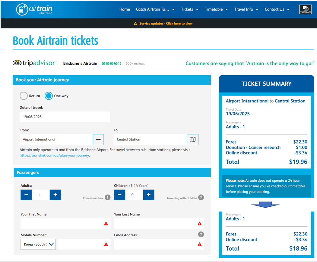
Task: Click the Your Last Name input
Action: 159,224
